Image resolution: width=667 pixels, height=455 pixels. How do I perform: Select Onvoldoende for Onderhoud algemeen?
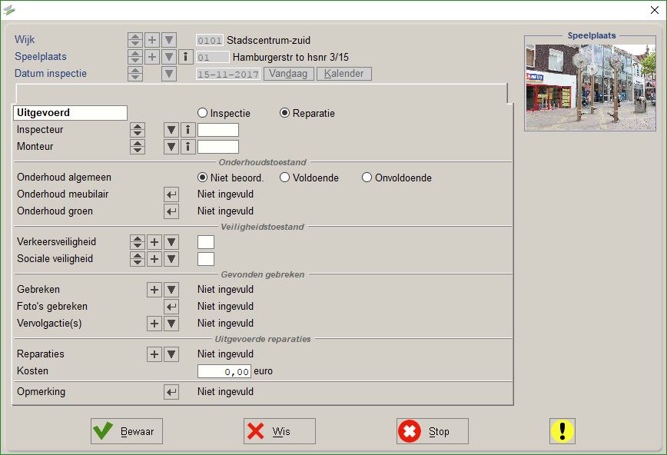pos(367,178)
